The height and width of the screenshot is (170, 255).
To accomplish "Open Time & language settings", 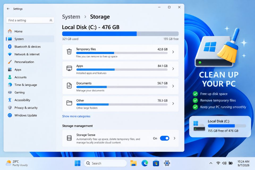I will (x=30, y=85).
